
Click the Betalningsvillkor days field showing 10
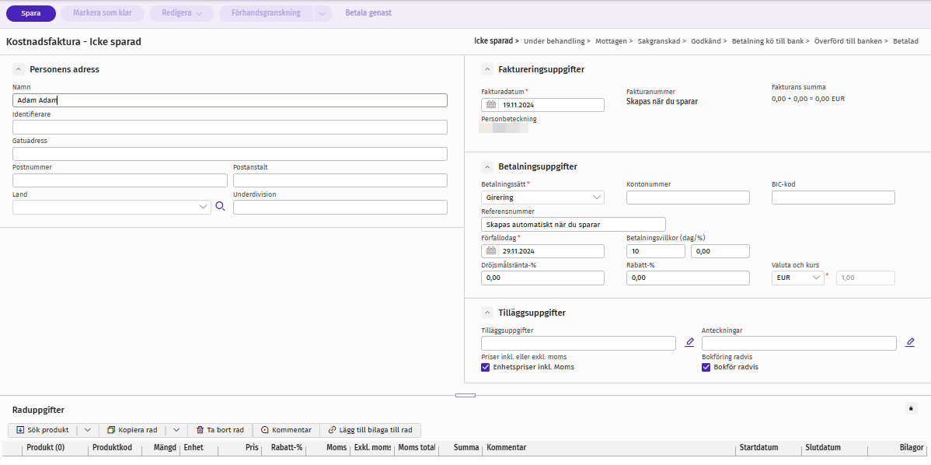(656, 251)
